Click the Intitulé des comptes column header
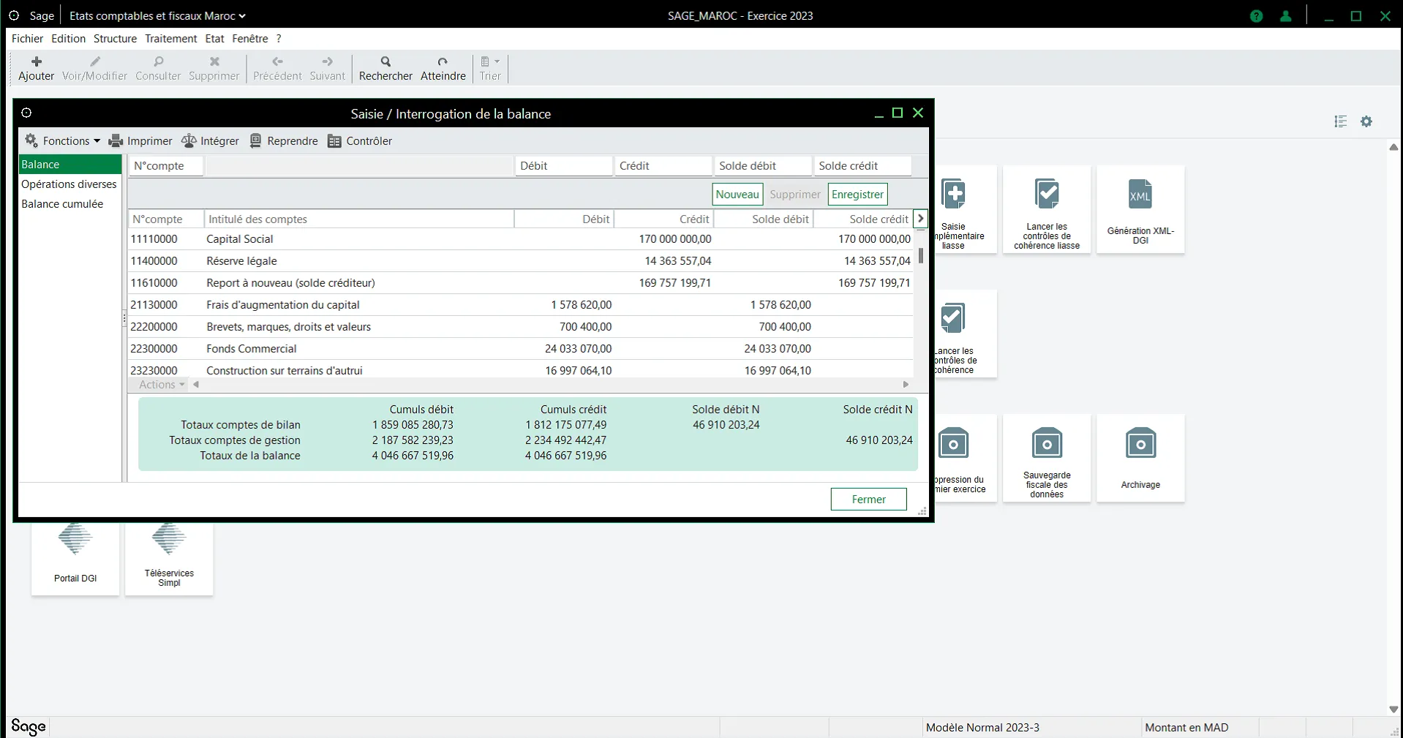Screen dimensions: 1403x738 coord(358,219)
